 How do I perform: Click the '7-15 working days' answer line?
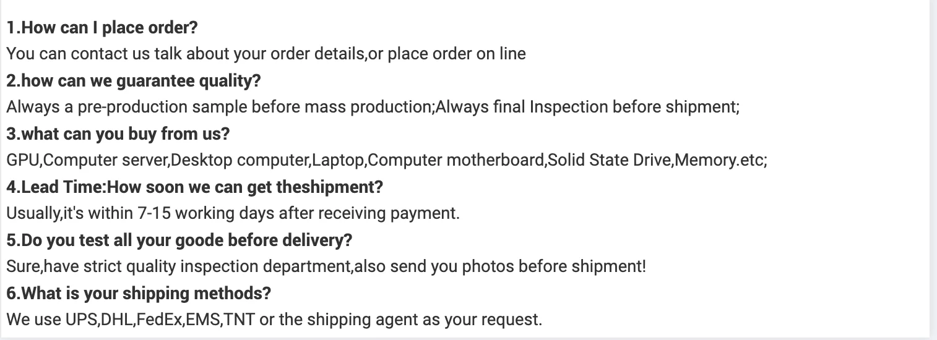233,214
